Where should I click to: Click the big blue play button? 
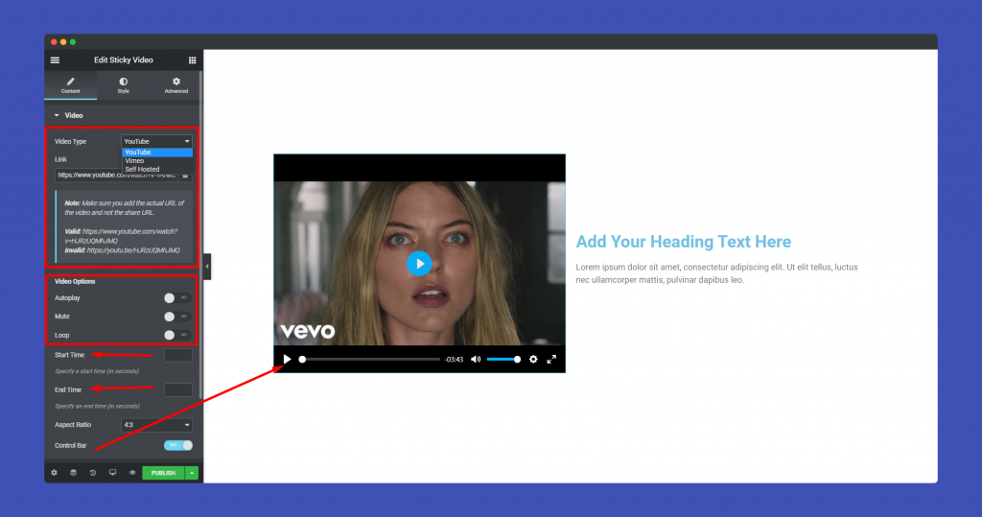pyautogui.click(x=420, y=263)
